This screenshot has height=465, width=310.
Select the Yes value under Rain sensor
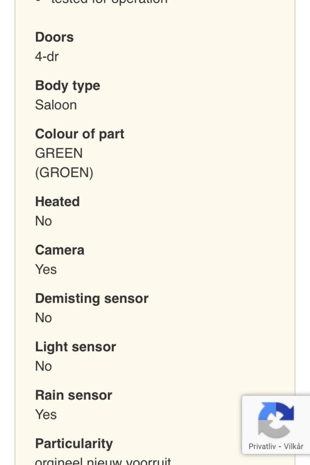[46, 415]
